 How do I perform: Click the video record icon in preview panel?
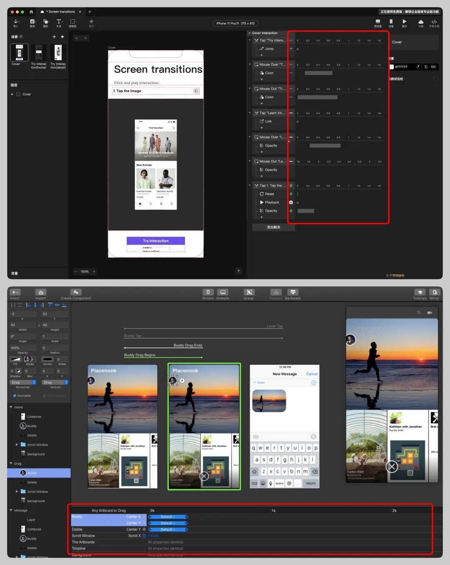click(430, 313)
